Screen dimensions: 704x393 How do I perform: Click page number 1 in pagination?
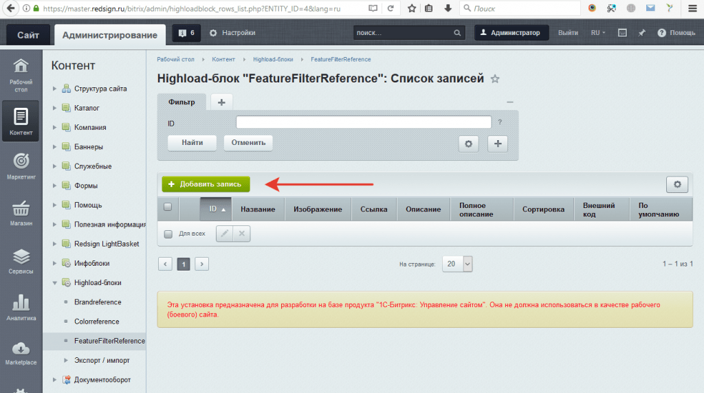pos(183,264)
